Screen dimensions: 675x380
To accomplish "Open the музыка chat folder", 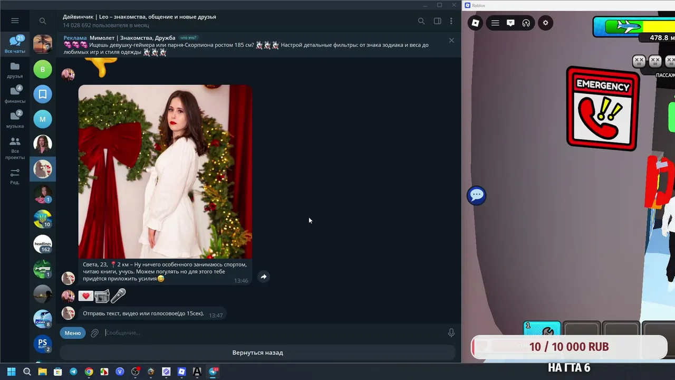I will click(15, 120).
